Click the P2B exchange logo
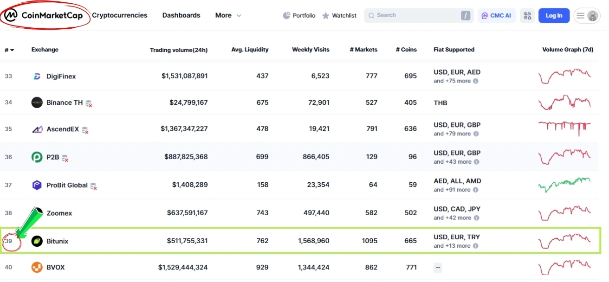Screen dimensions: 609x282 pyautogui.click(x=37, y=157)
